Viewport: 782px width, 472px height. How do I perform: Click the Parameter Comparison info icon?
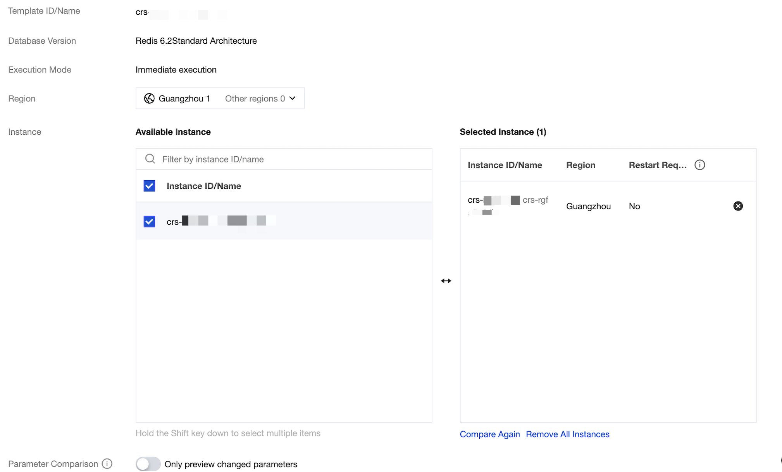(x=107, y=463)
